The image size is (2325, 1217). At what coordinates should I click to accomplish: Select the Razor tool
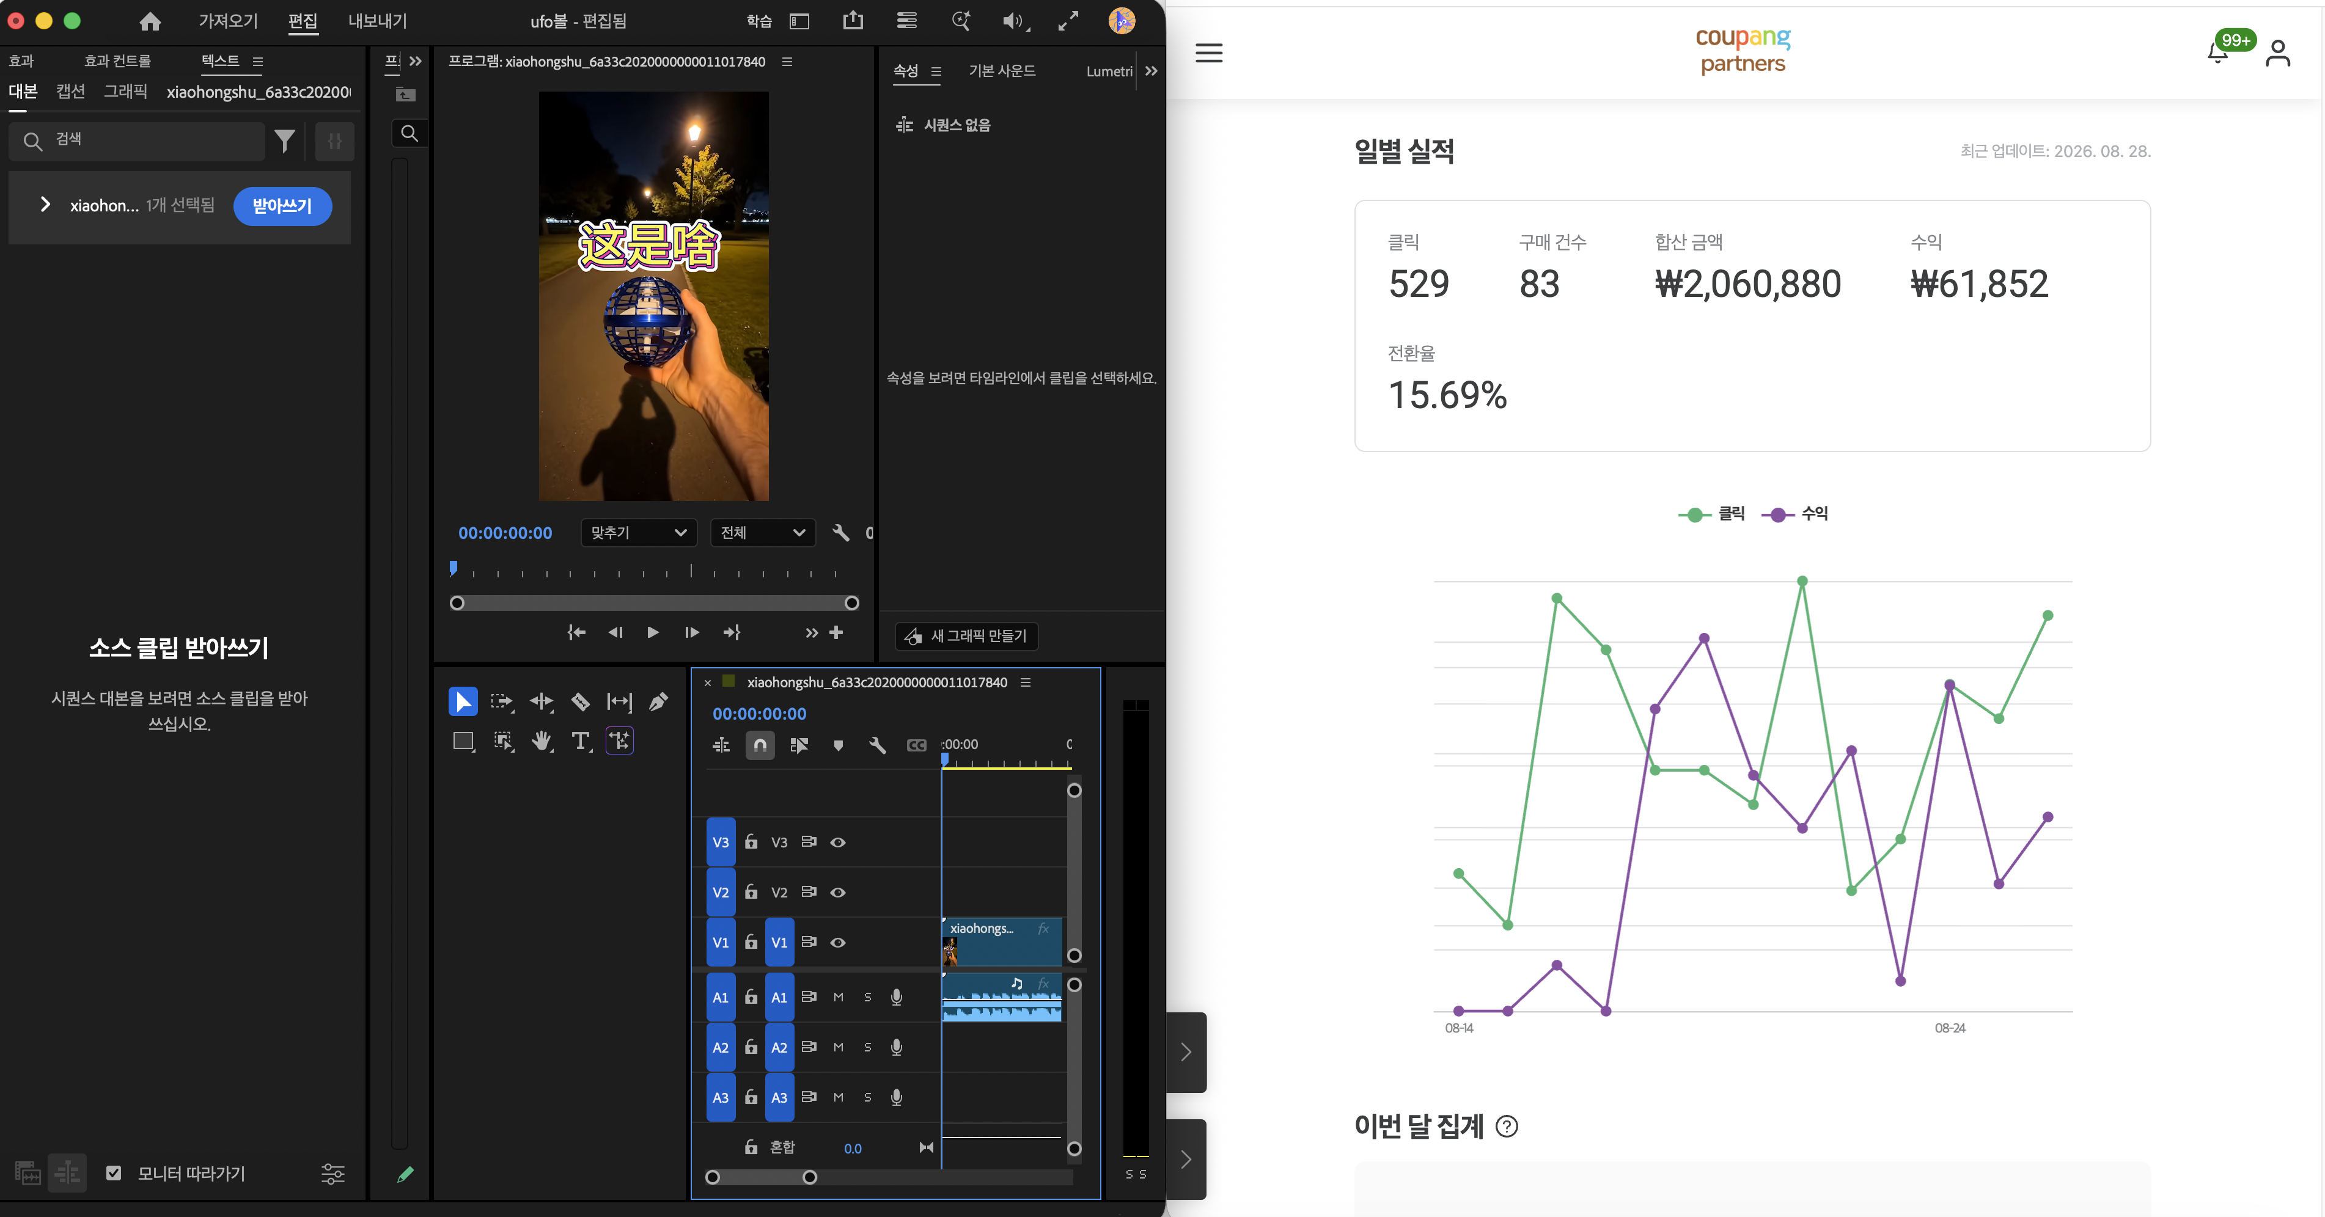click(581, 701)
